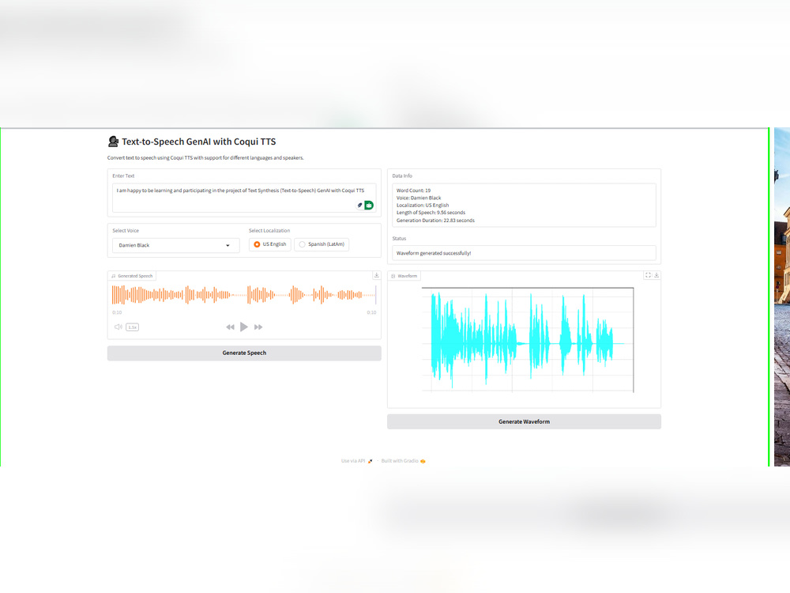Click the pen icon inside the Enter Text box
This screenshot has width=790, height=593.
(x=359, y=206)
